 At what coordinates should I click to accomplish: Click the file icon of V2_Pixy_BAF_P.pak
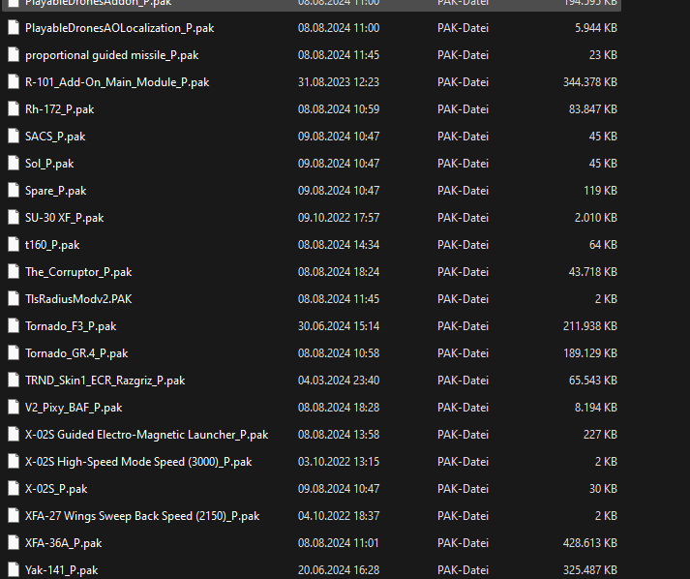coord(14,408)
